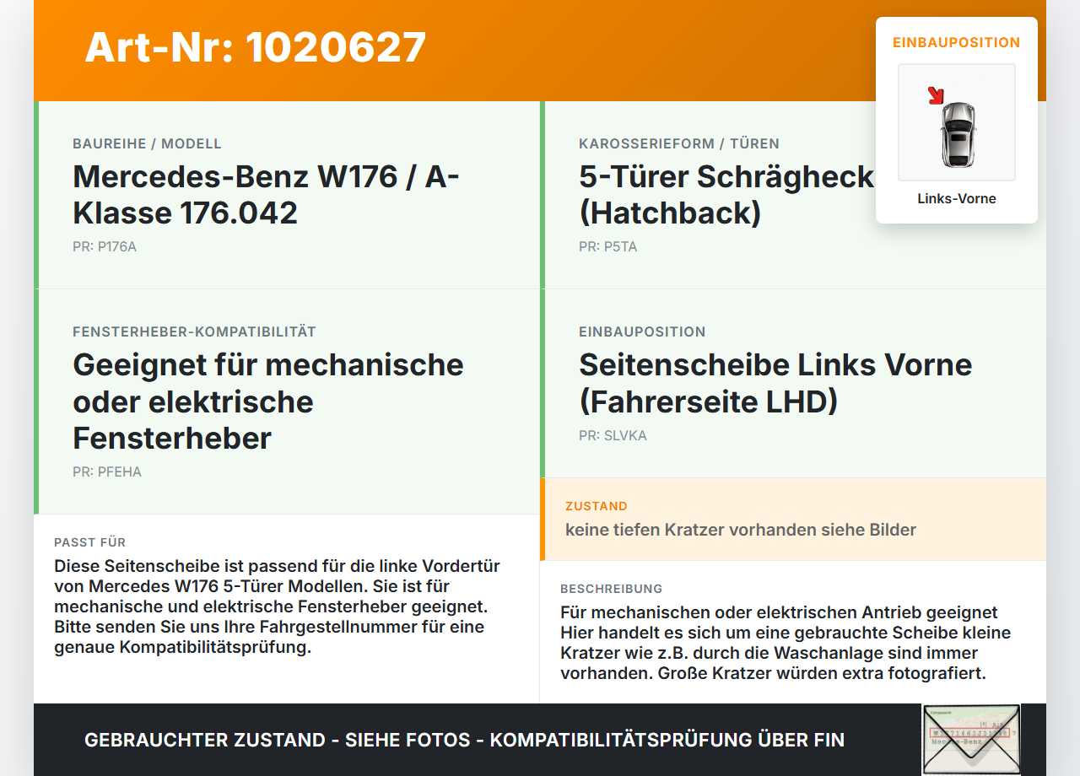Click the envelope FIN icon
Image resolution: width=1080 pixels, height=776 pixels.
(x=971, y=740)
